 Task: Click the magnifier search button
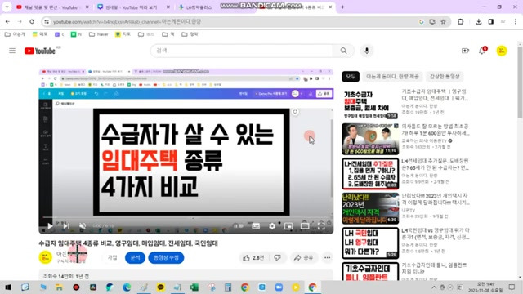[343, 51]
